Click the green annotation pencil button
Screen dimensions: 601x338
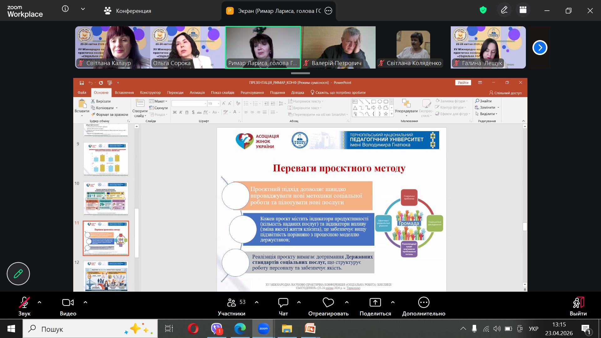18,274
